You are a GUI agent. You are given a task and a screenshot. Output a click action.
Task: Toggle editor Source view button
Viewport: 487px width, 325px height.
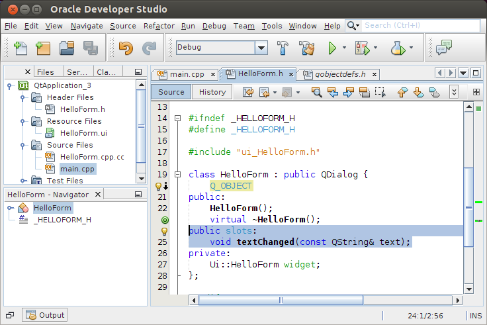pyautogui.click(x=171, y=92)
